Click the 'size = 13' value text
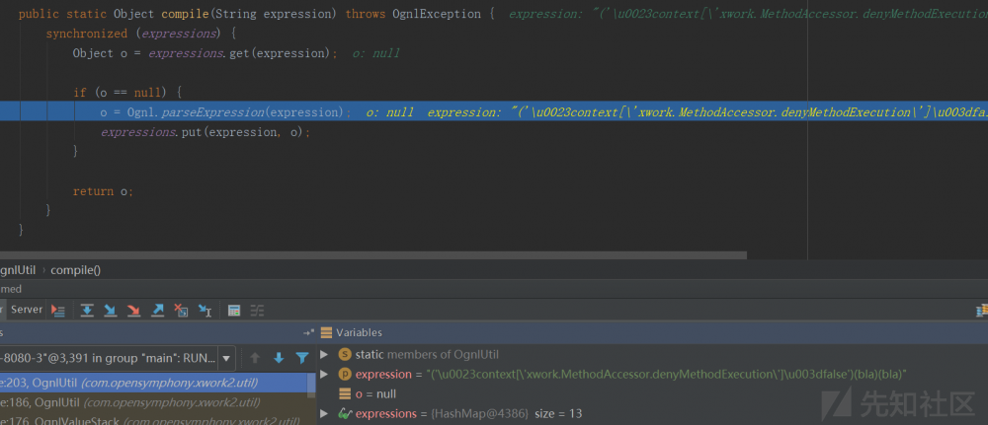 coord(558,414)
